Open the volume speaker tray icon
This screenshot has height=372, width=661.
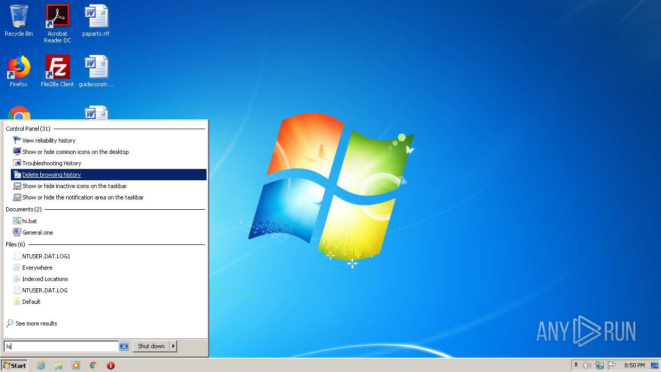point(587,365)
